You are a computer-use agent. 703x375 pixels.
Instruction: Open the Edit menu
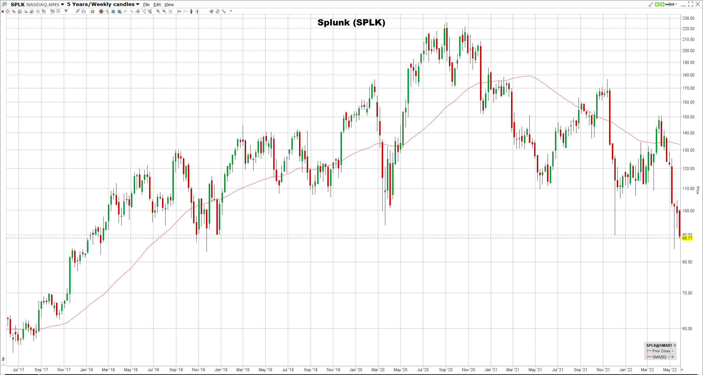tap(157, 4)
